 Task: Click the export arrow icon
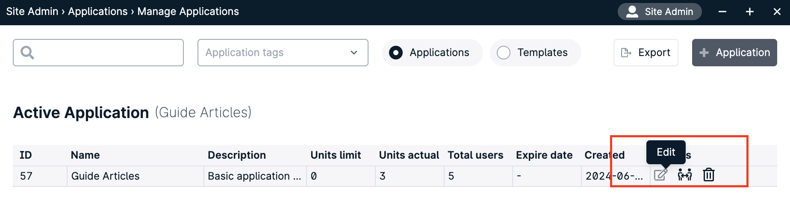626,53
